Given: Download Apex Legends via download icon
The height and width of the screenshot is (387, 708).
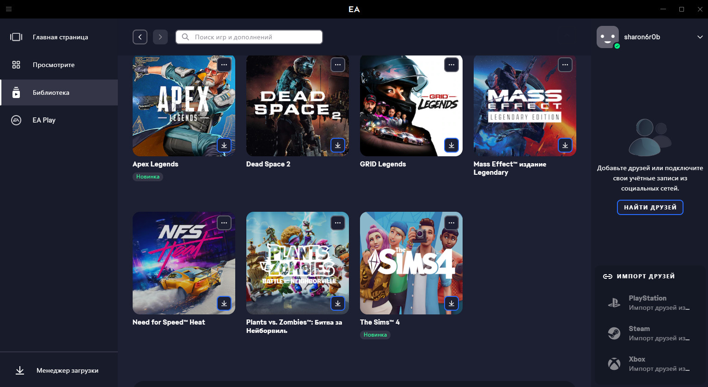Looking at the screenshot, I should point(224,145).
